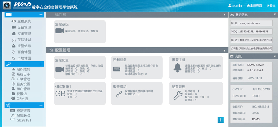The height and width of the screenshot is (127, 278).
Task: Click the lock icon beside 权限组
Action: tap(13, 94)
